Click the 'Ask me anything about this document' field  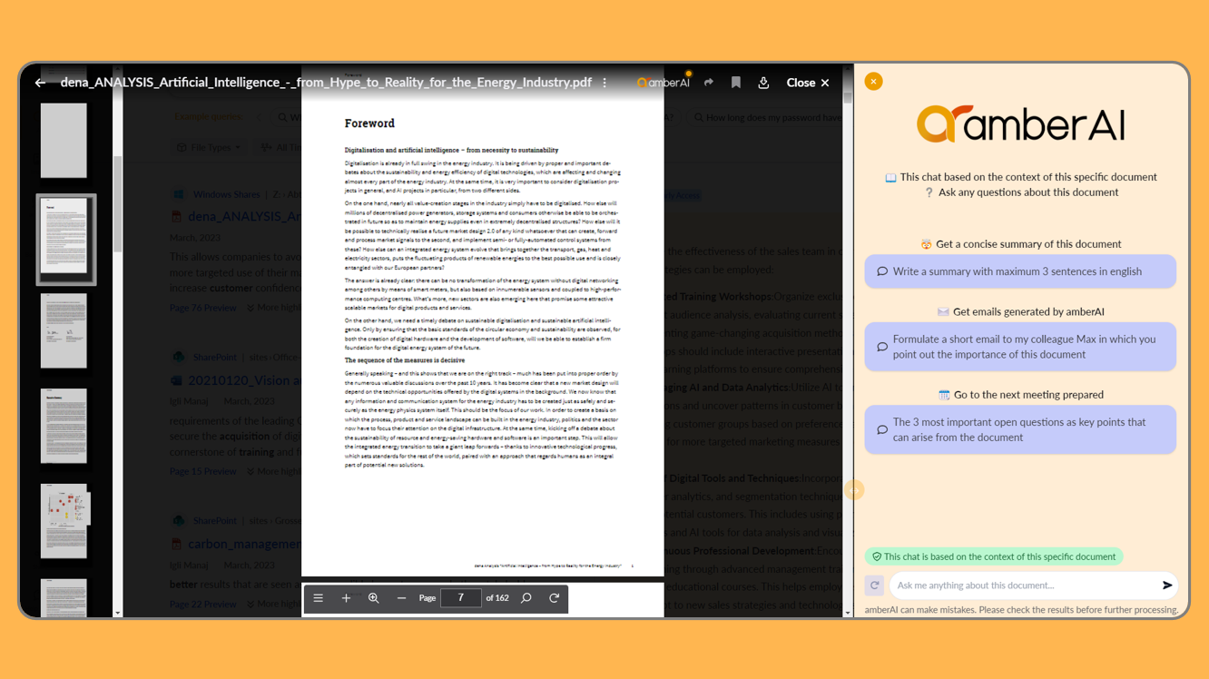coord(1026,586)
